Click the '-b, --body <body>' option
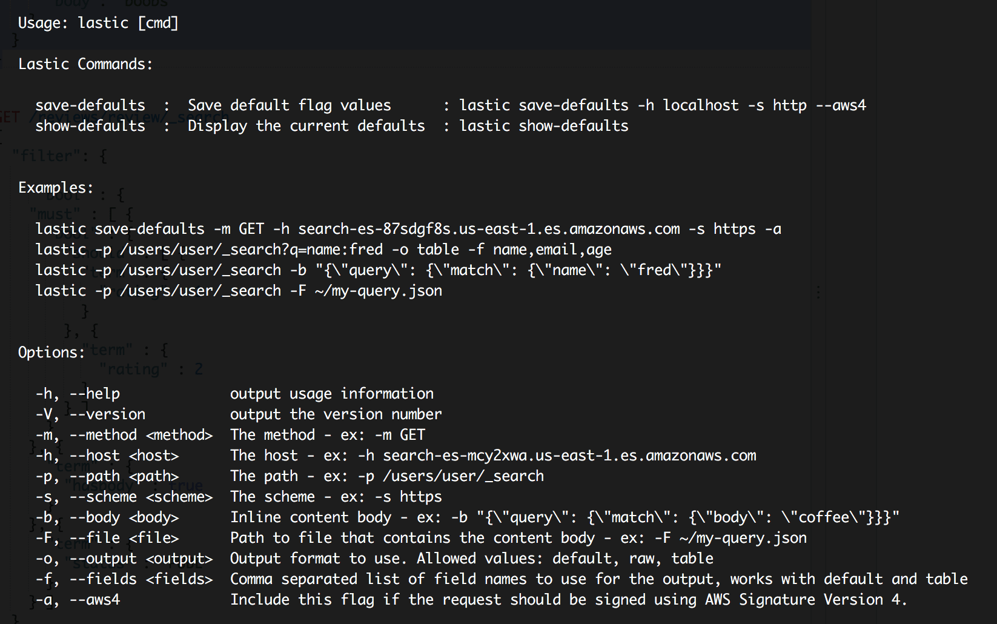This screenshot has width=997, height=624. [107, 517]
